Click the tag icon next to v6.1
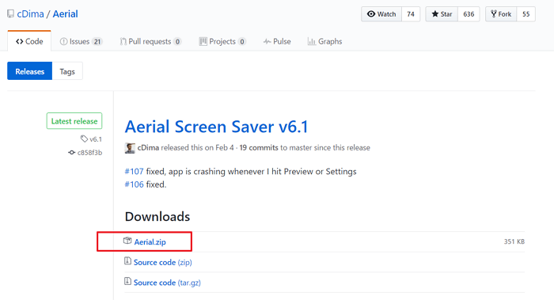 click(84, 139)
